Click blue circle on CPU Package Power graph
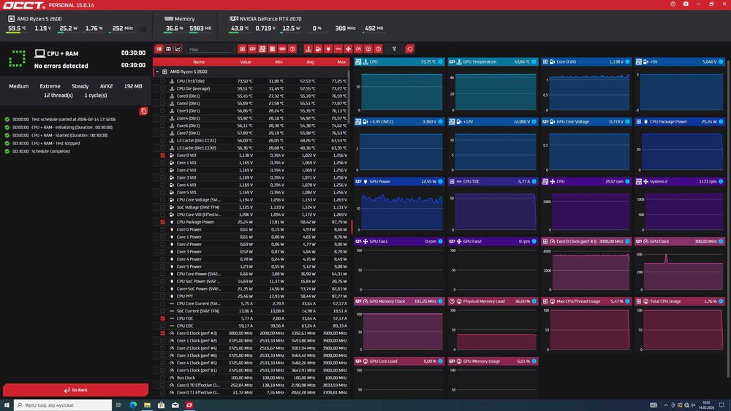 point(721,121)
